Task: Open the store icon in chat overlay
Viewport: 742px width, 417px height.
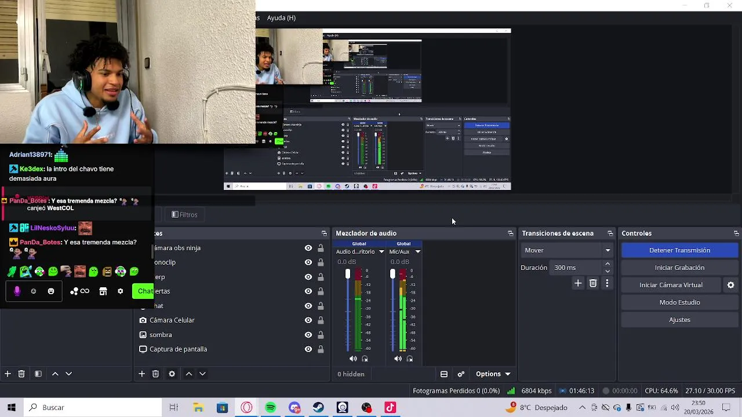Action: [x=103, y=291]
